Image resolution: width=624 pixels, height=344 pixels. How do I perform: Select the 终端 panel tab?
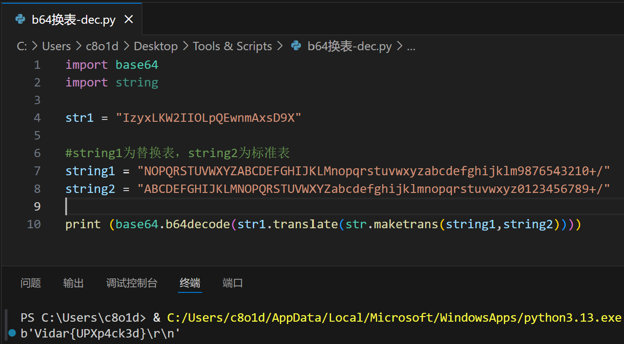tap(190, 283)
